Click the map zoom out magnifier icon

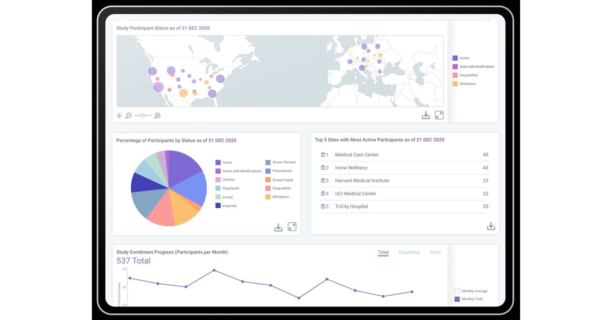coord(129,116)
